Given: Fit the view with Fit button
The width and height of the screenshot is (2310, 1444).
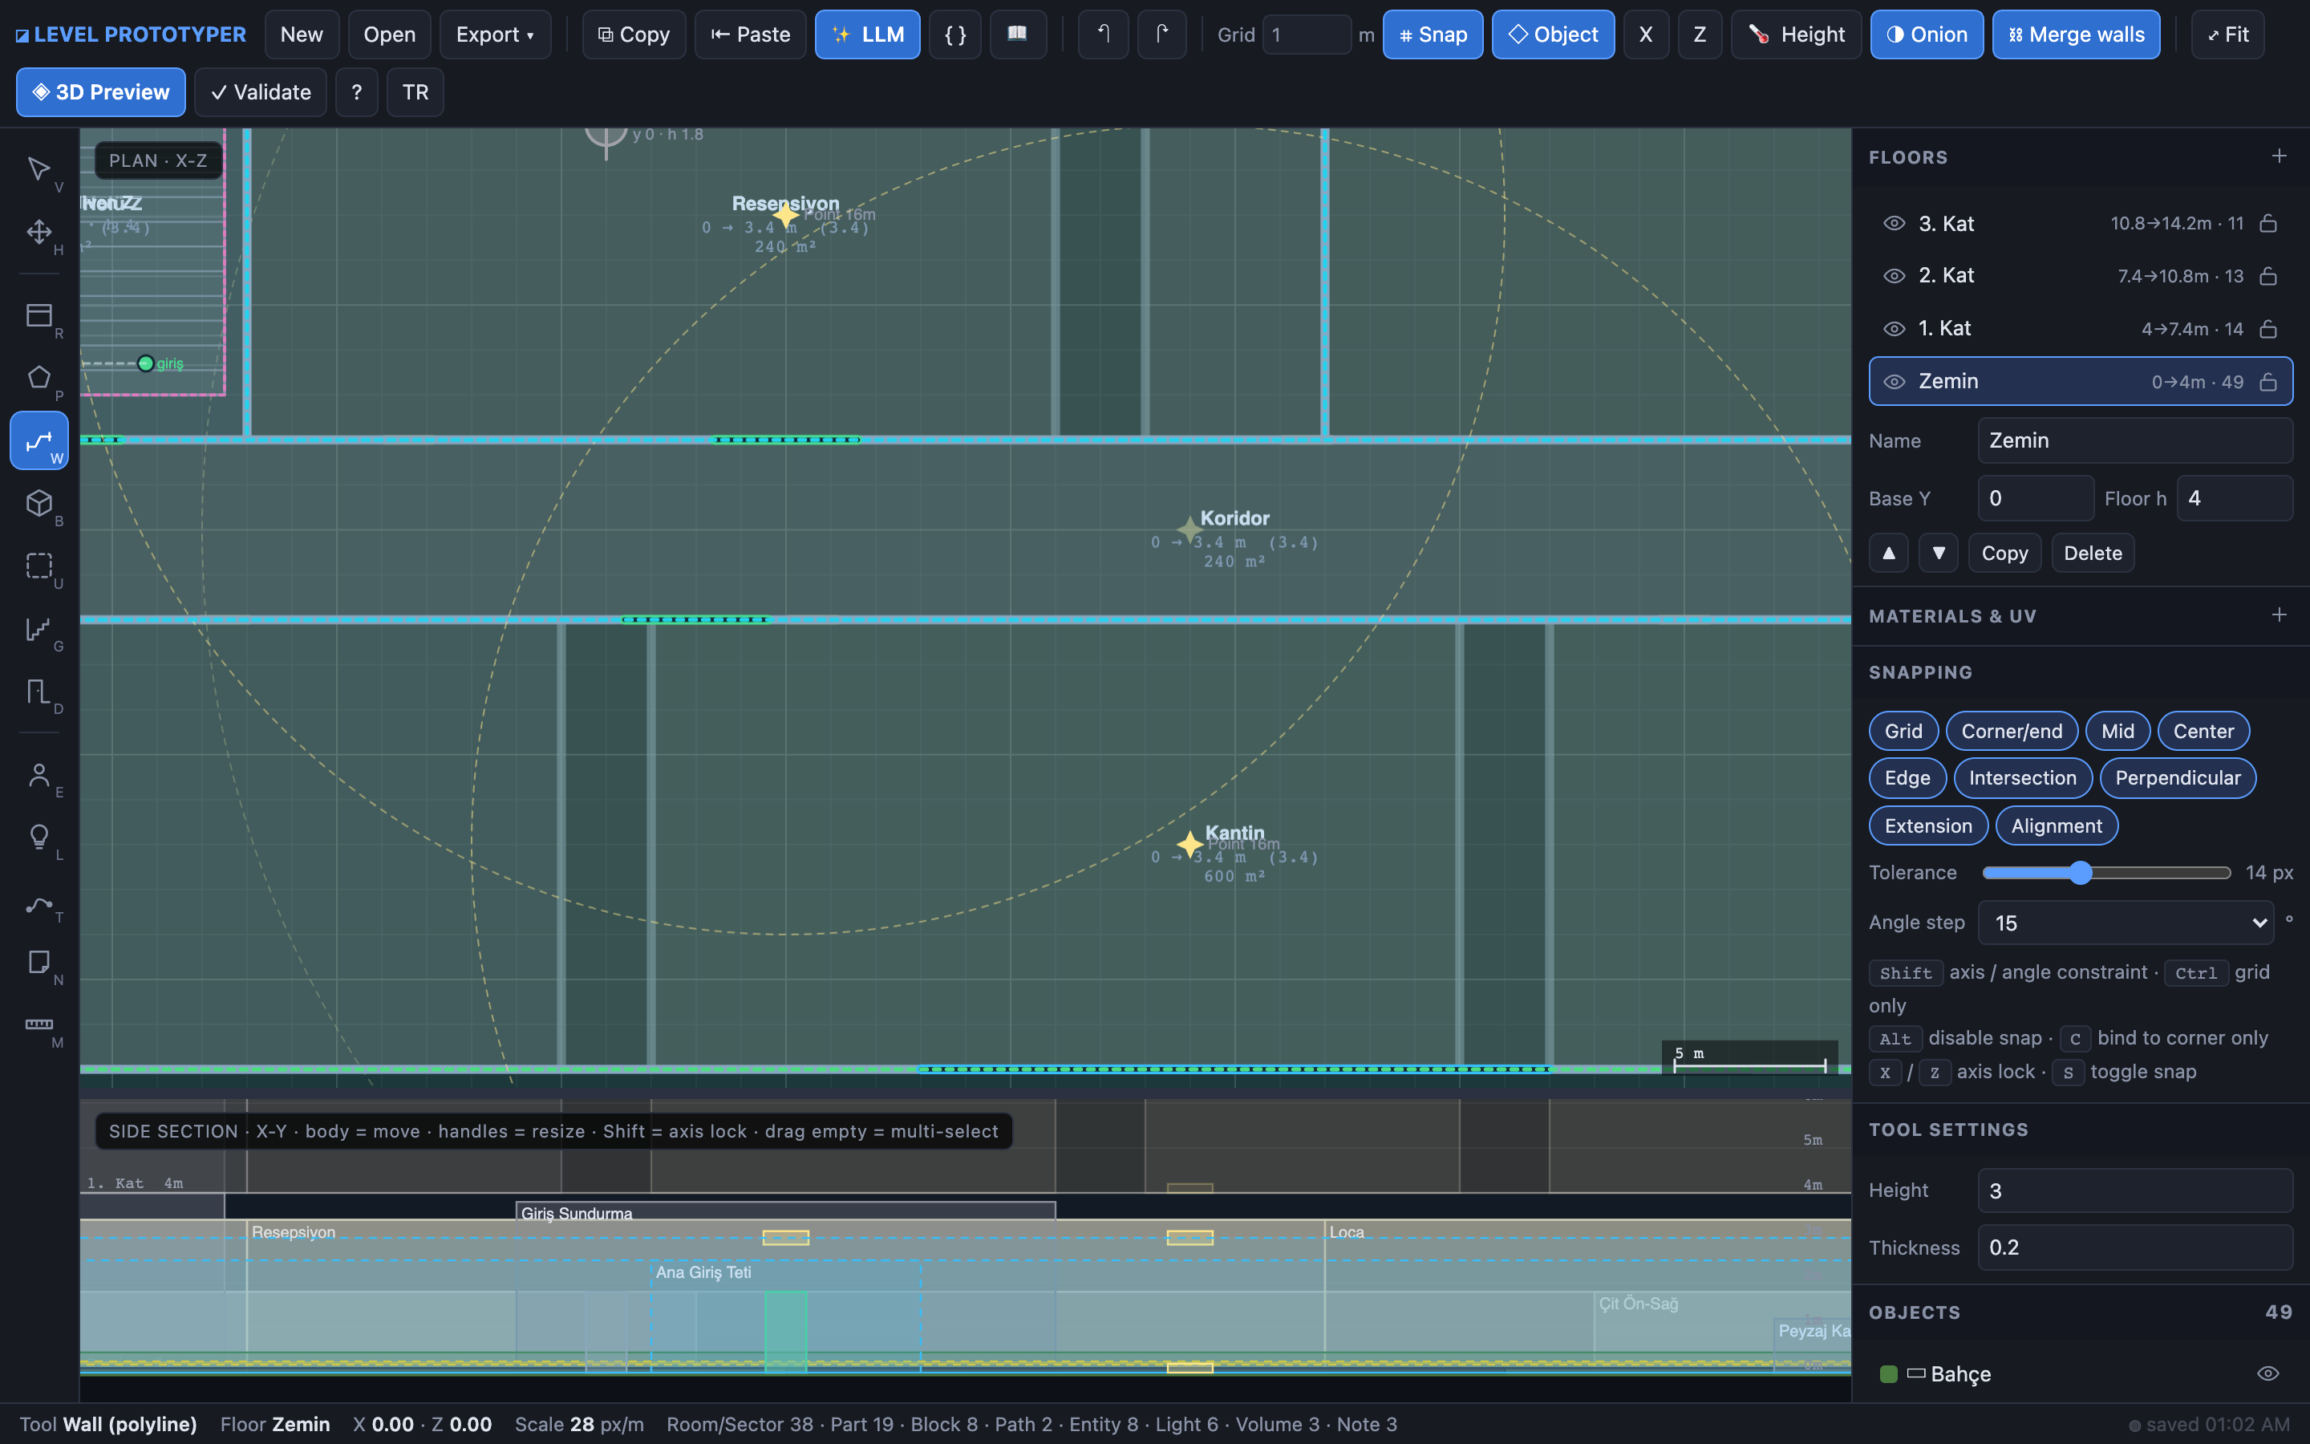Looking at the screenshot, I should [x=2227, y=34].
